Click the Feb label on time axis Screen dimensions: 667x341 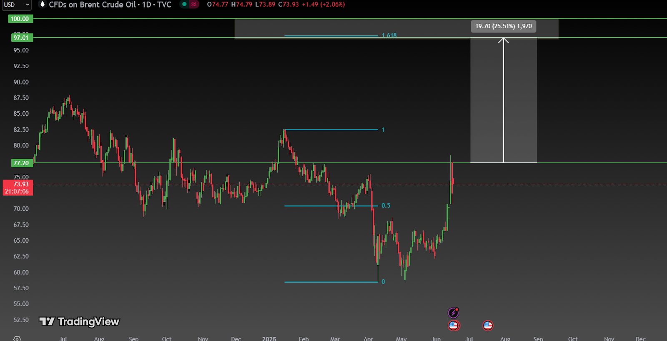[304, 339]
